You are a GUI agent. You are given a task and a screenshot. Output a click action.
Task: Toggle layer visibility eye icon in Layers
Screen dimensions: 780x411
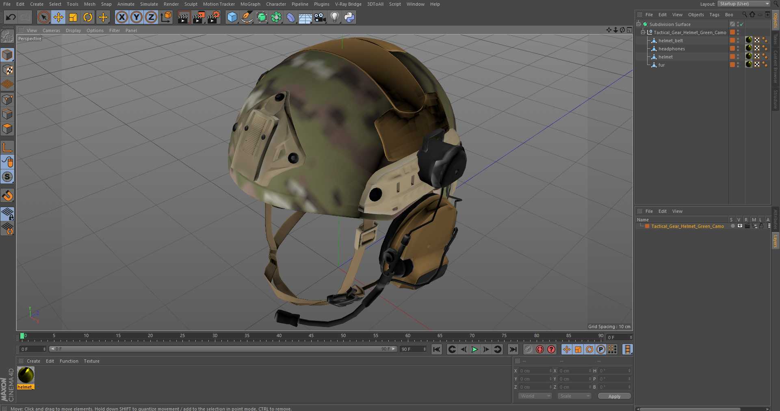740,226
